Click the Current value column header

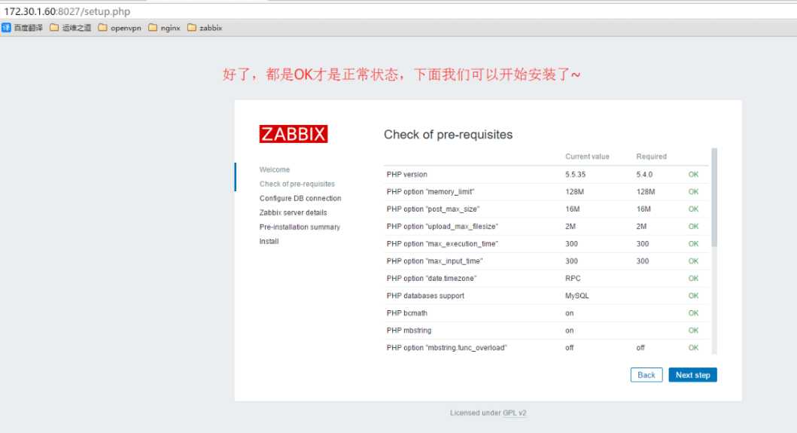point(587,156)
